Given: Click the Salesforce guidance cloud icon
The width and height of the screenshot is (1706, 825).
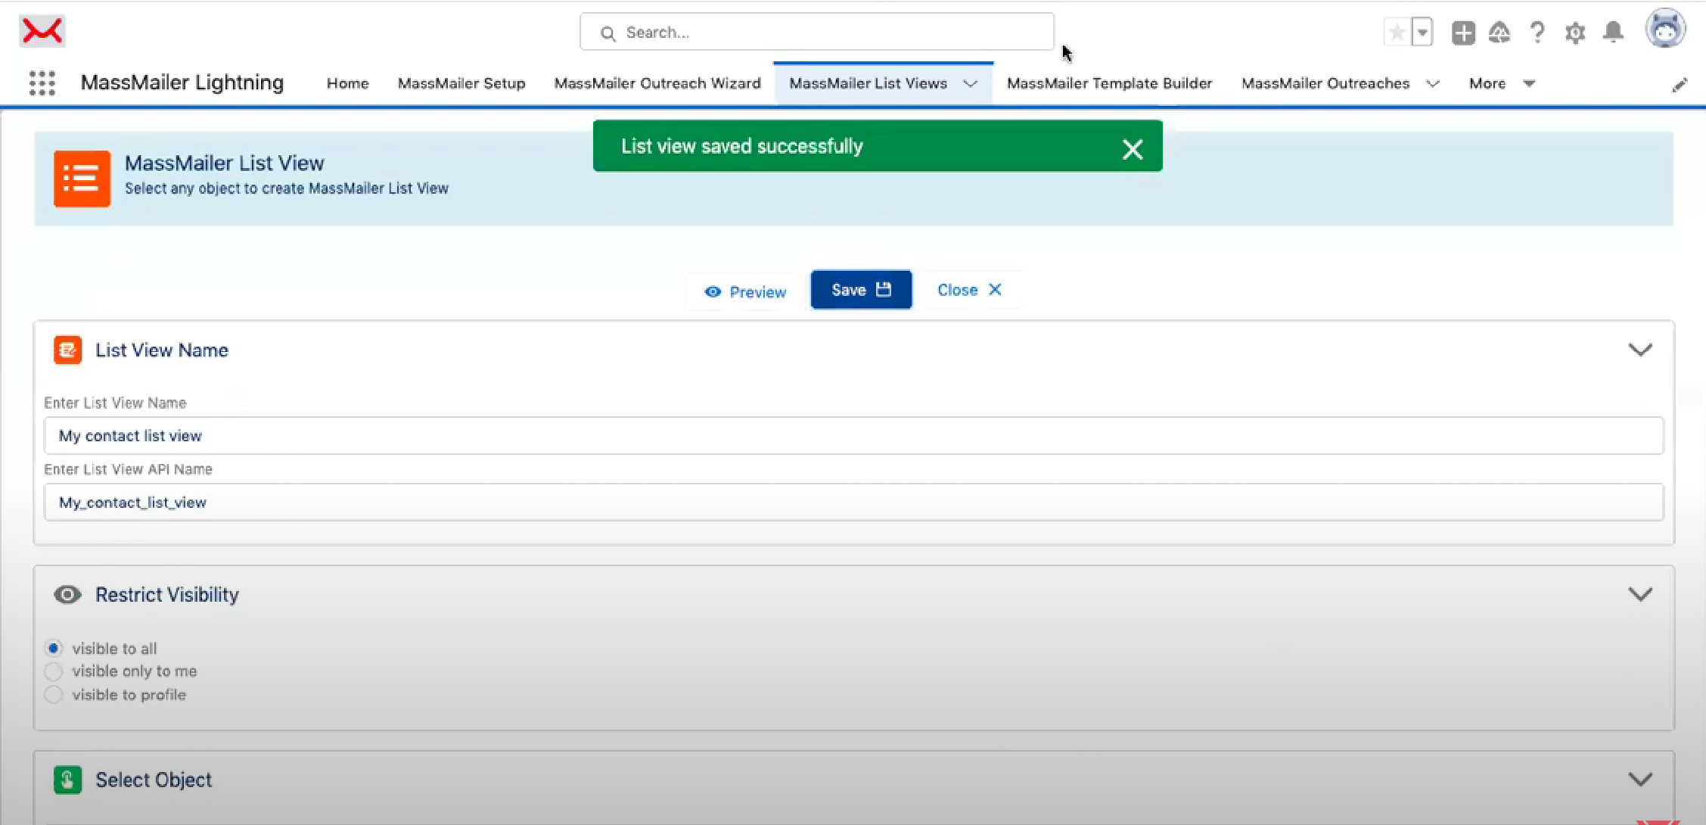Looking at the screenshot, I should (1499, 33).
